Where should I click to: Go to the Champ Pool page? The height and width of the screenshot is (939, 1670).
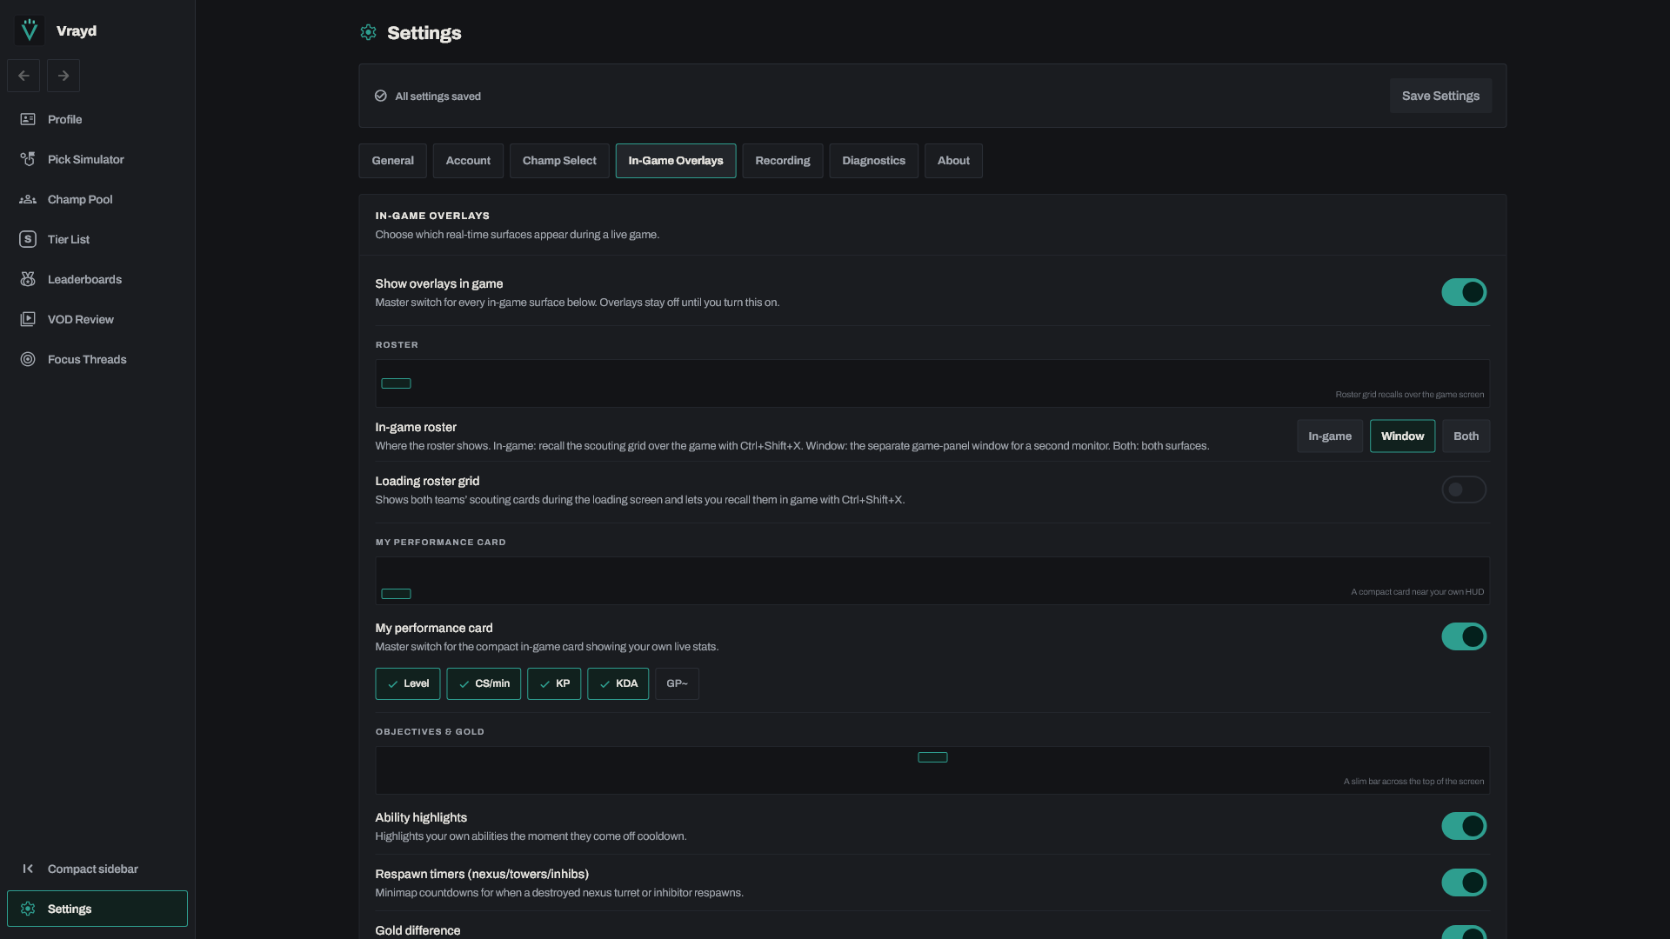coord(97,199)
